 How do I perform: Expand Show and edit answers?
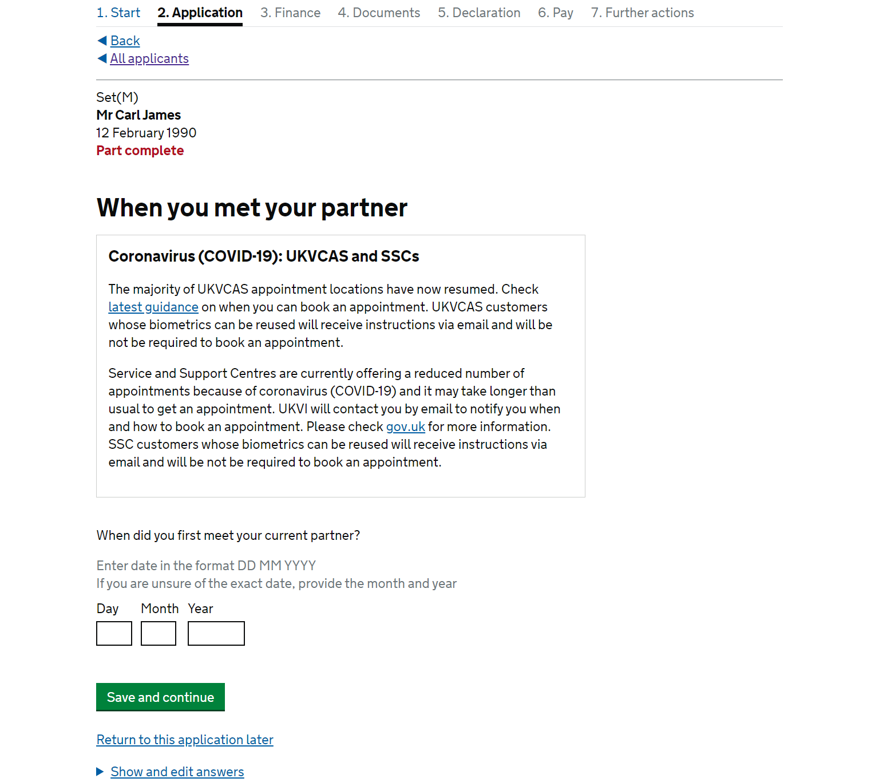click(177, 772)
